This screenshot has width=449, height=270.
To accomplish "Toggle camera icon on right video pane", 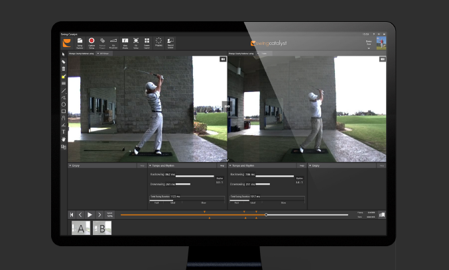I will [381, 59].
